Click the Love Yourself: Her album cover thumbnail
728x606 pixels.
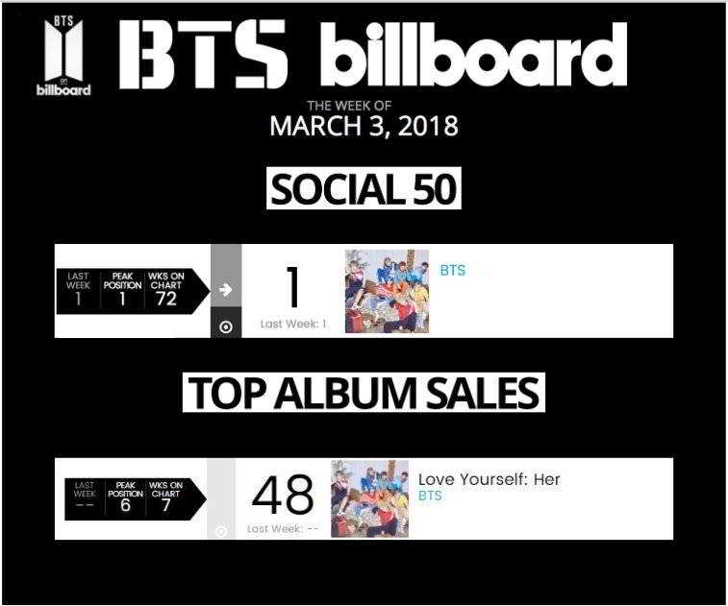(368, 498)
